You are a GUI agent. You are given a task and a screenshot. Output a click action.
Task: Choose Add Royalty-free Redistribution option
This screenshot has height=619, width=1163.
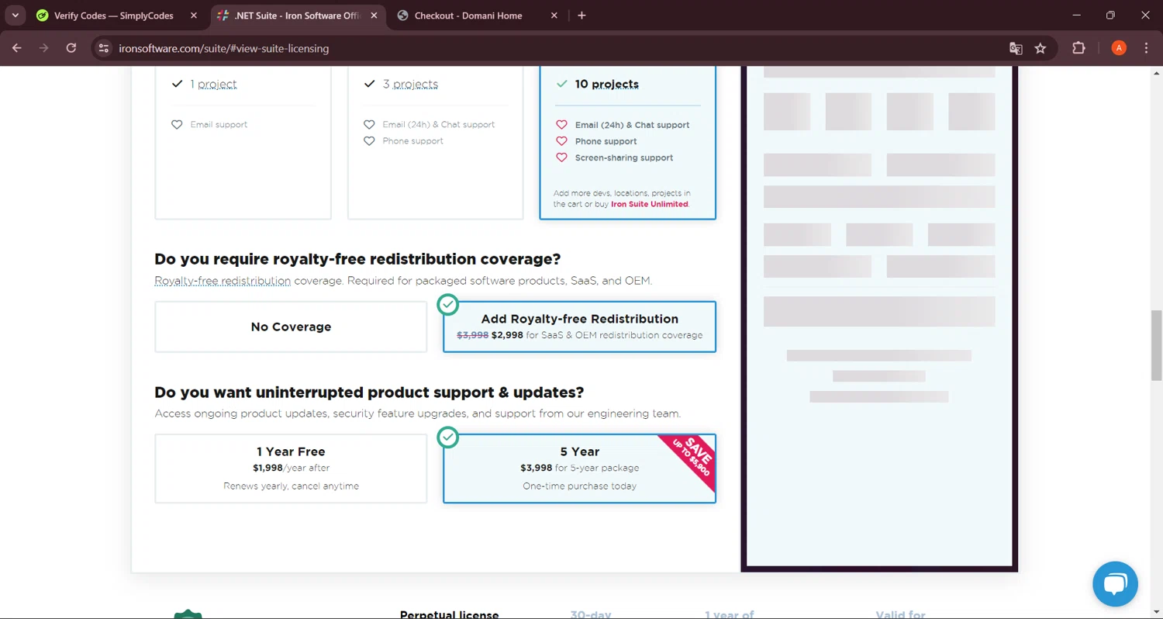pos(579,327)
